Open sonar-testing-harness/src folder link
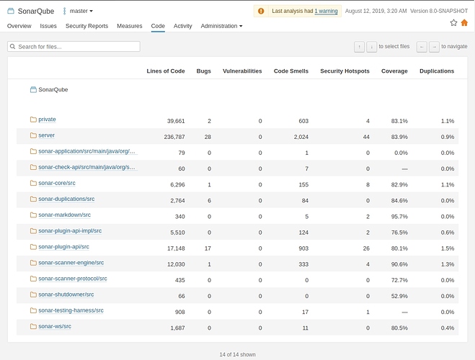Image resolution: width=475 pixels, height=360 pixels. click(71, 310)
